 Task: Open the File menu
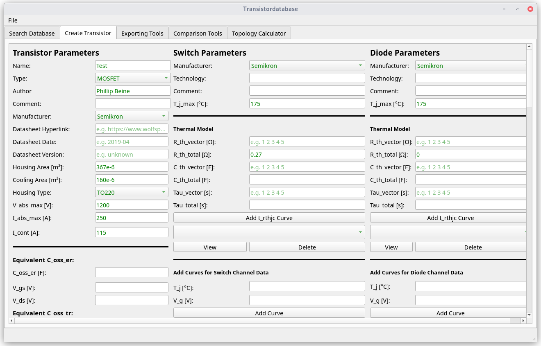click(x=13, y=20)
